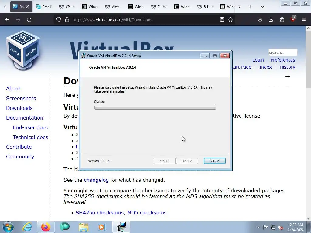The height and width of the screenshot is (233, 311).
Task: Switch to the 8.1 Wikipedia tab
Action: [206, 7]
